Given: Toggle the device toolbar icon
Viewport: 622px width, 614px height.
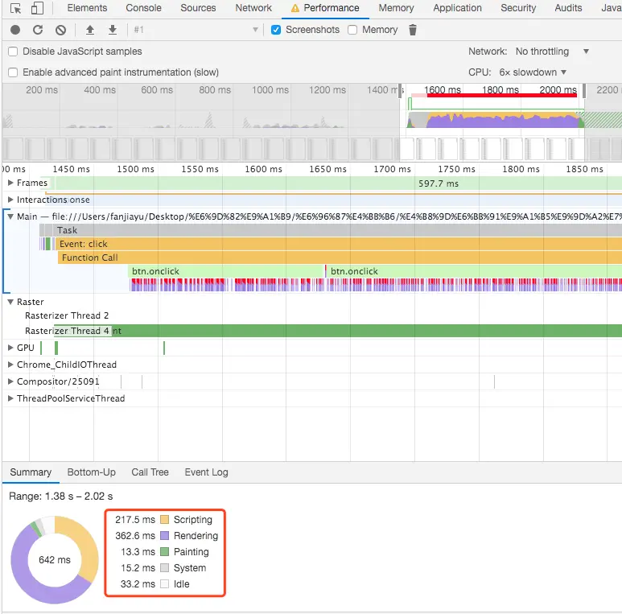Looking at the screenshot, I should pos(37,8).
